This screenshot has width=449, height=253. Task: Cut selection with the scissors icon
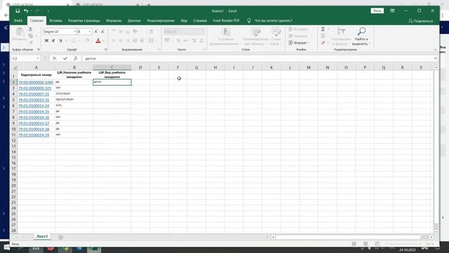(x=30, y=29)
